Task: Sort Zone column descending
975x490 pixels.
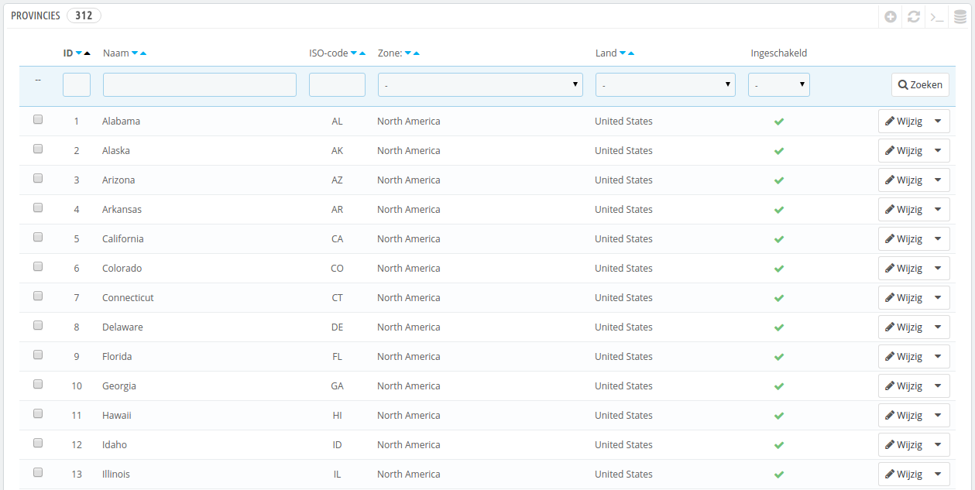Action: pos(408,53)
